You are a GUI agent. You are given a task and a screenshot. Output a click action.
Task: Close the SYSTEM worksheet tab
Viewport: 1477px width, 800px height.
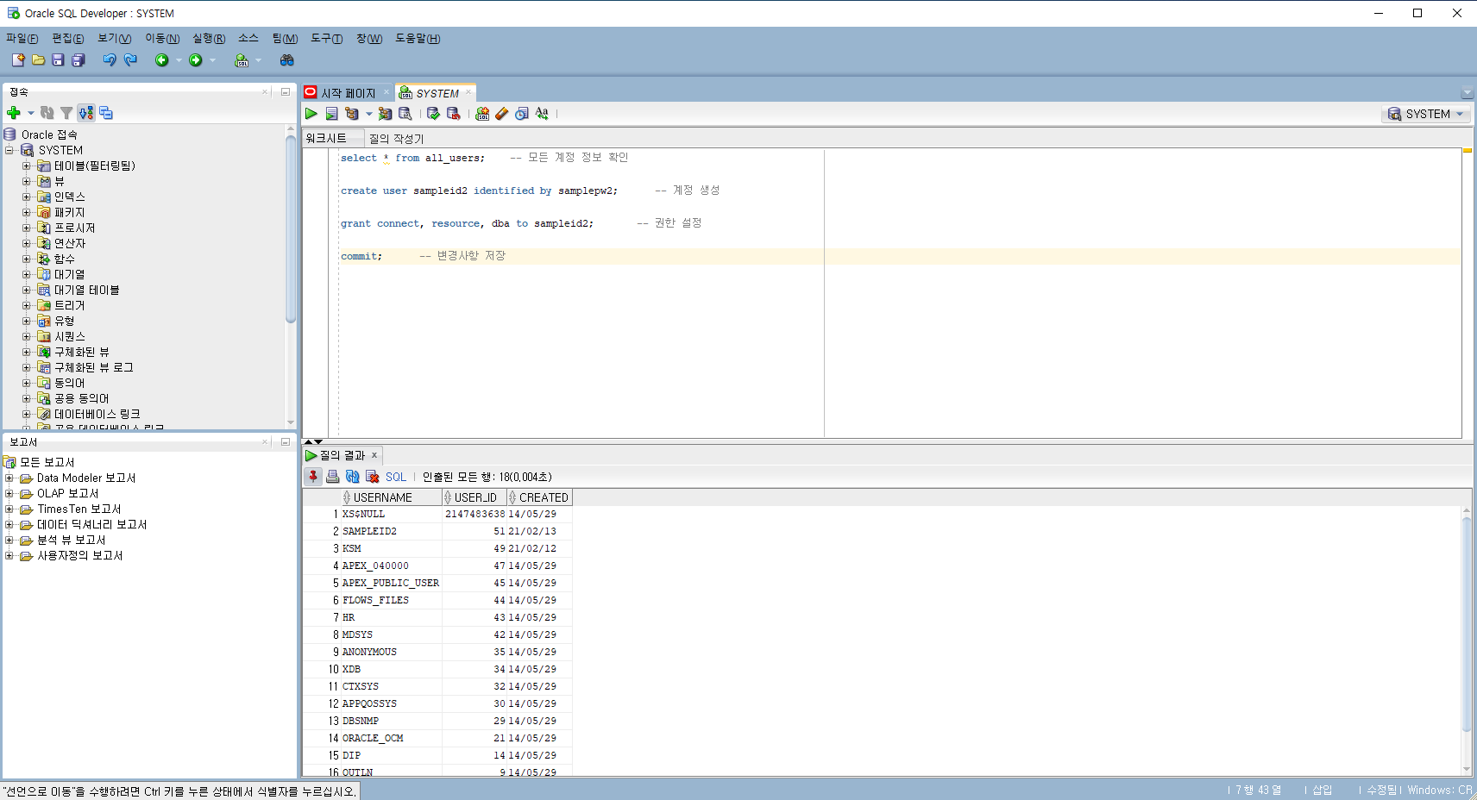click(x=468, y=92)
